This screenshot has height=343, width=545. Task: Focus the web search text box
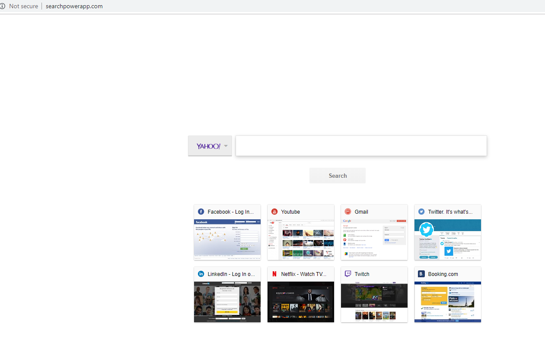(x=361, y=146)
